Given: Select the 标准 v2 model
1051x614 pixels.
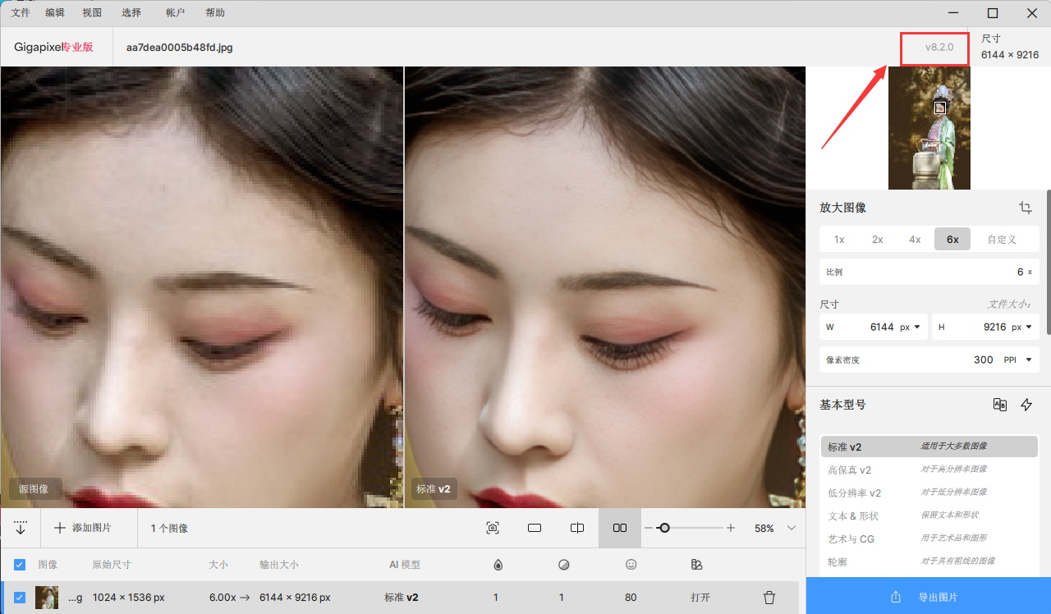Looking at the screenshot, I should (x=929, y=447).
